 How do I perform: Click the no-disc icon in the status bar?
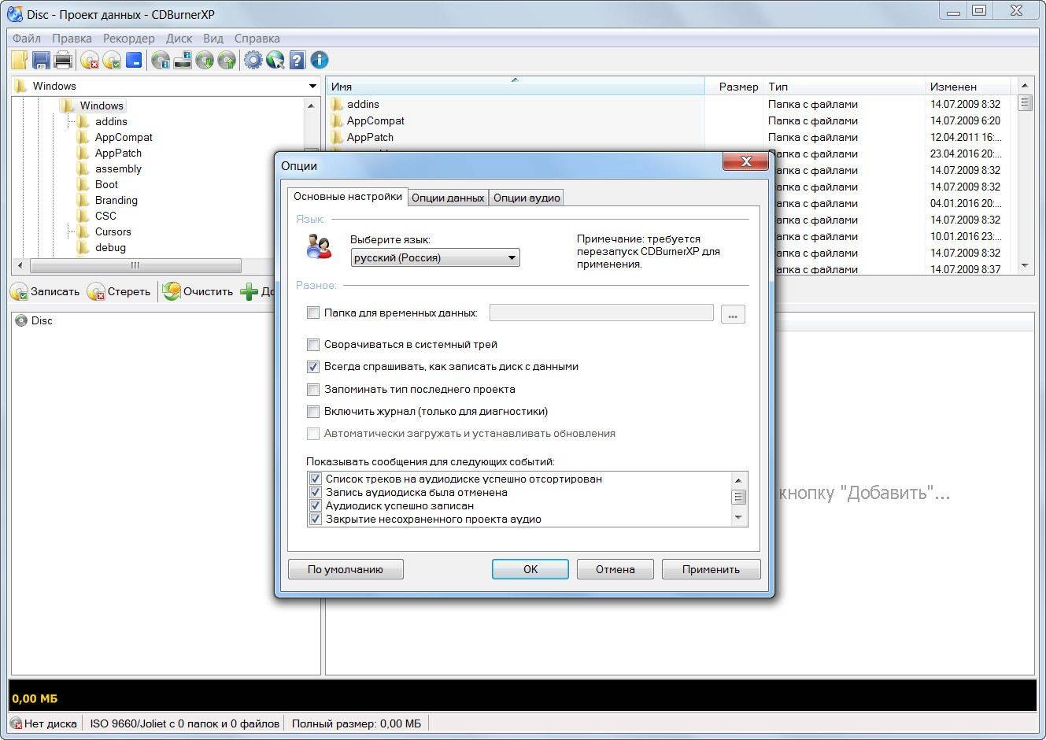[16, 723]
